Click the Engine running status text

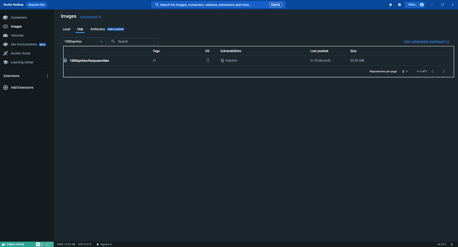(x=15, y=244)
